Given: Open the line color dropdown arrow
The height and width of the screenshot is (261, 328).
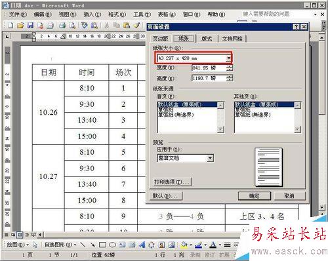Looking at the screenshot, I should point(205,245).
